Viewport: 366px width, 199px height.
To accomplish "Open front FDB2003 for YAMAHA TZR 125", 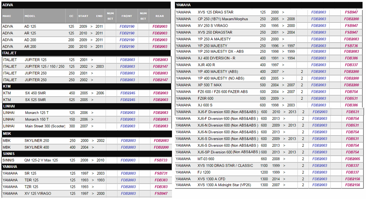I will click(x=128, y=187).
